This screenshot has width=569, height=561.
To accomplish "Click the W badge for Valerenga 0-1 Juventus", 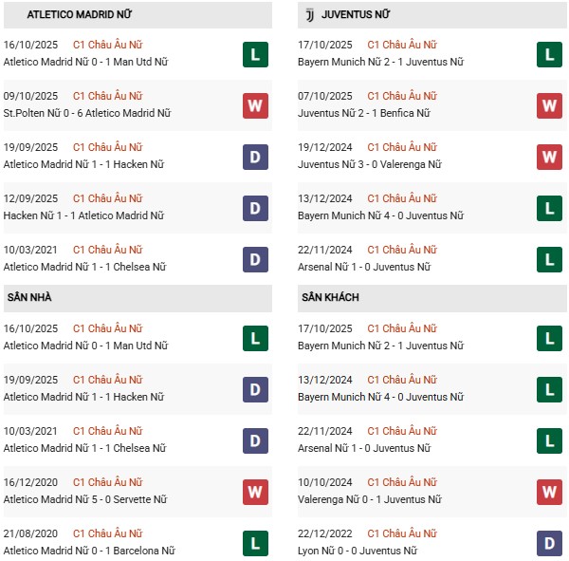I will point(549,492).
